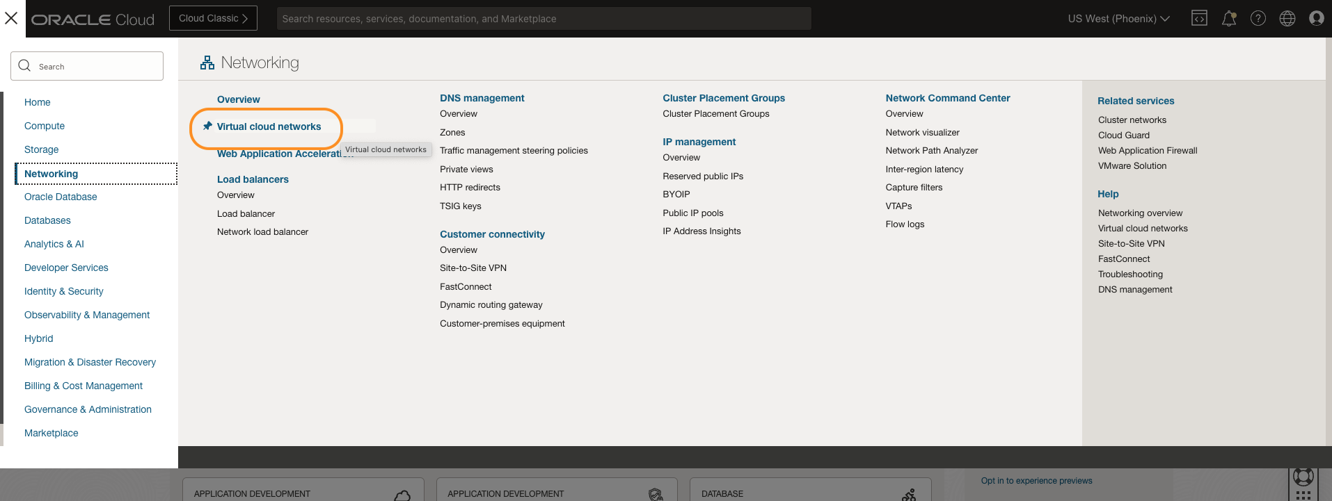Select Home in navigation menu

[38, 102]
